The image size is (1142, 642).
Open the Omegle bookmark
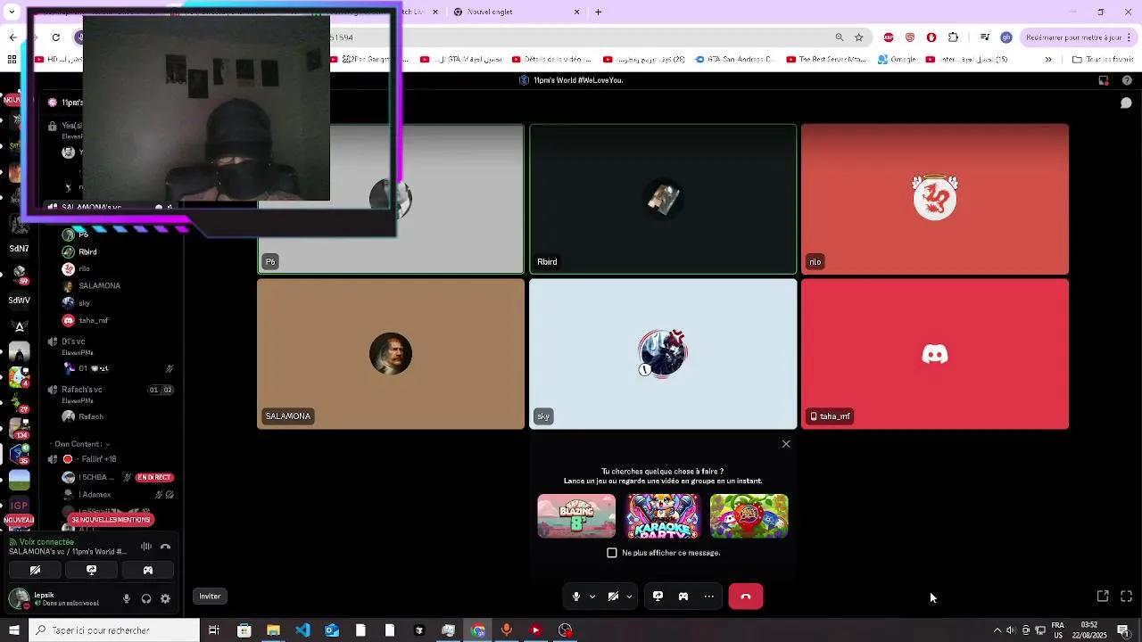pos(896,60)
